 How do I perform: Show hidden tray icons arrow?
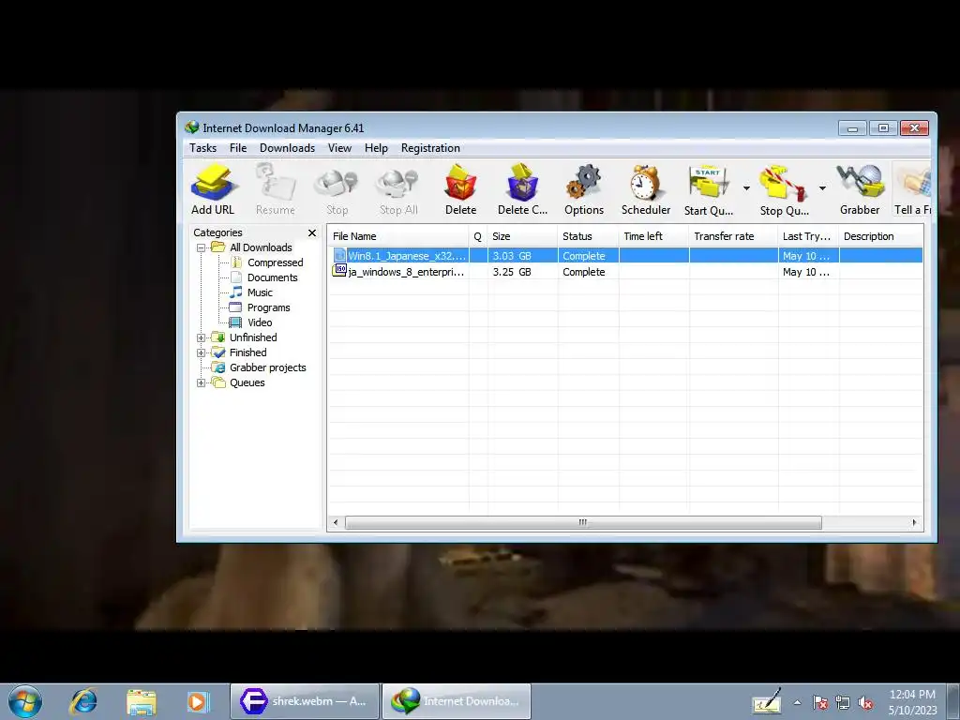point(797,703)
